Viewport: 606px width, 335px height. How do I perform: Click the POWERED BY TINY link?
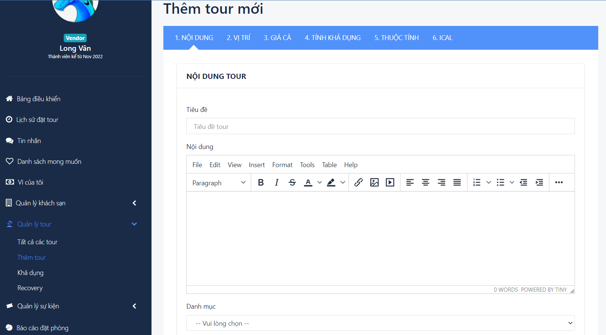[544, 290]
